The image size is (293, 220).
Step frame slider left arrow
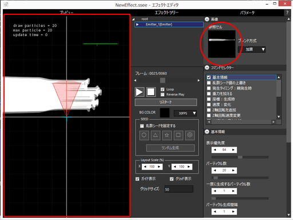click(x=135, y=80)
